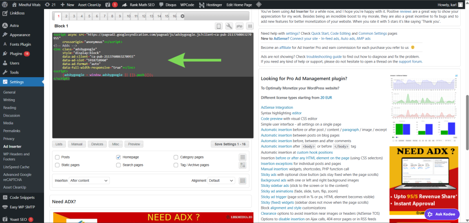Open WP Headers and Footers settings

(x=16, y=156)
